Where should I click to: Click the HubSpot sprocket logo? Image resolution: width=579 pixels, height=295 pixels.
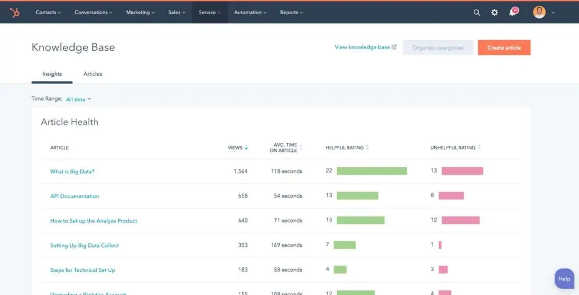[15, 12]
